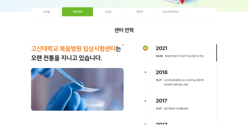Switch to the 조직도 tab
The height and width of the screenshot is (139, 248).
point(108,12)
